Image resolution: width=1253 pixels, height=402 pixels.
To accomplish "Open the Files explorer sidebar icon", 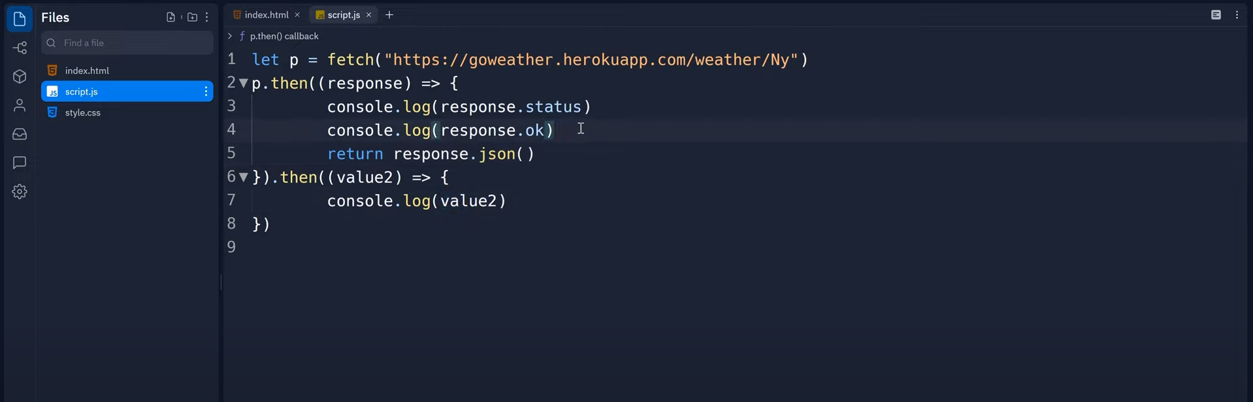I will click(19, 18).
